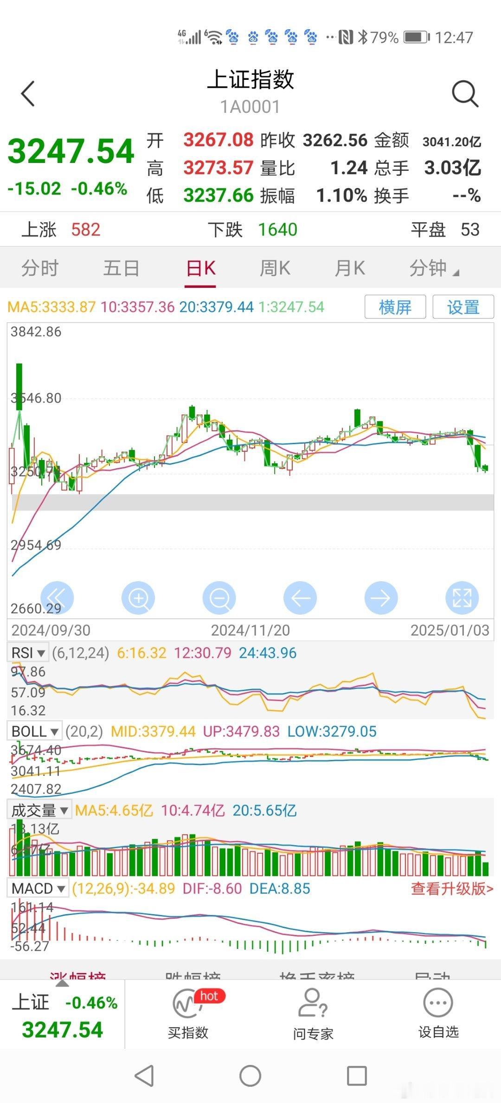This screenshot has height=1103, width=501.
Task: Tap the back arrow icon
Action: 28,93
